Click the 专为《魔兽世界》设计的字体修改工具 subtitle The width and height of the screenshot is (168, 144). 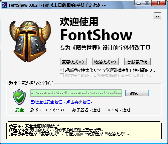pyautogui.click(x=105, y=48)
